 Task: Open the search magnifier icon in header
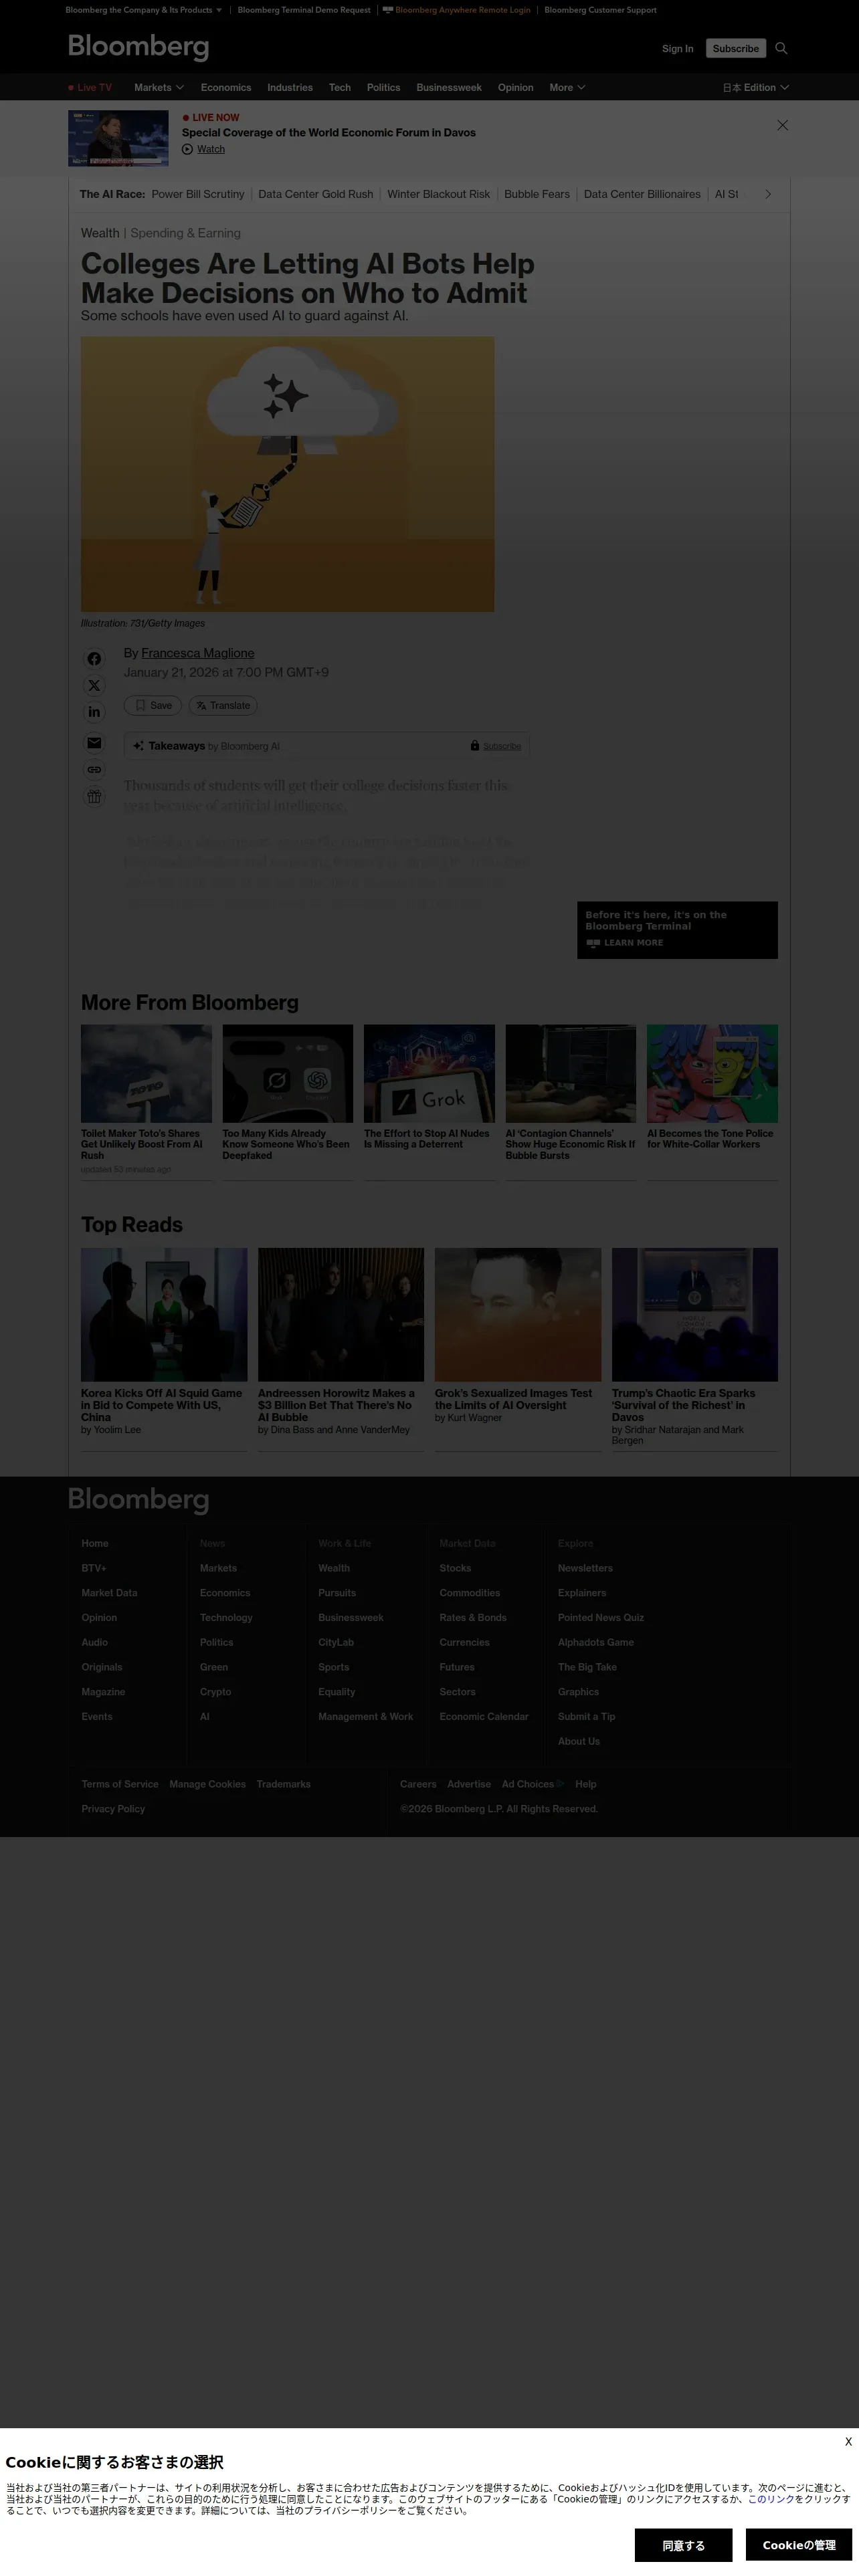(781, 48)
